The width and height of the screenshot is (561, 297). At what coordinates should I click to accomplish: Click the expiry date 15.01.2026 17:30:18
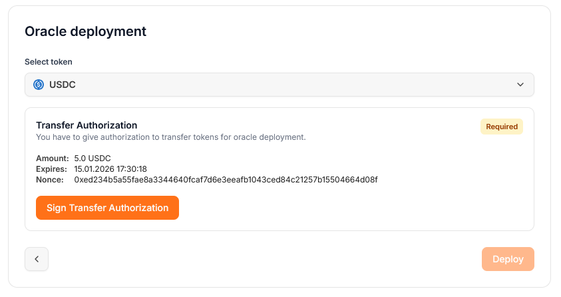110,169
